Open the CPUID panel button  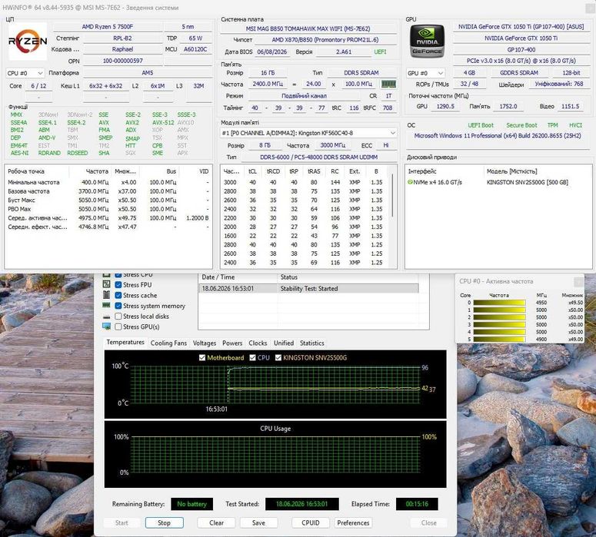(311, 522)
